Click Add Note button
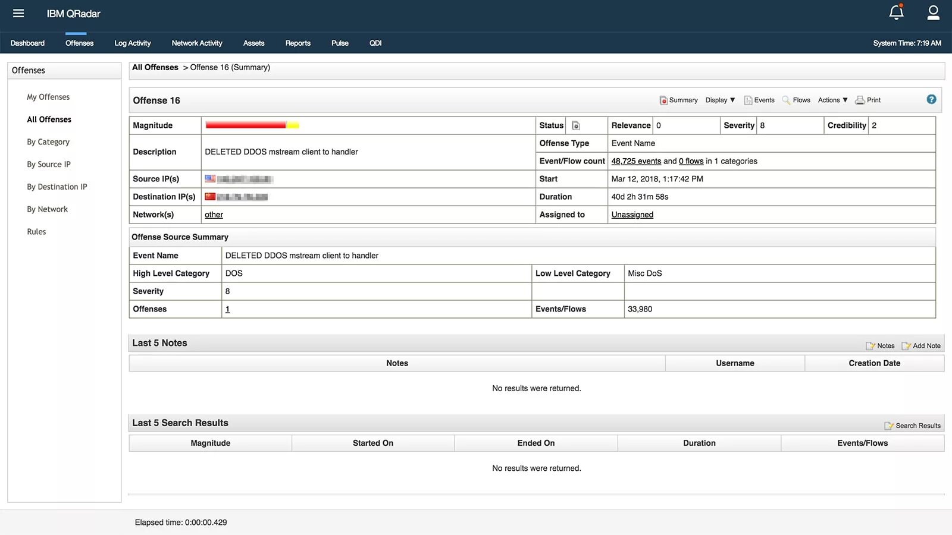This screenshot has width=952, height=535. (x=921, y=345)
